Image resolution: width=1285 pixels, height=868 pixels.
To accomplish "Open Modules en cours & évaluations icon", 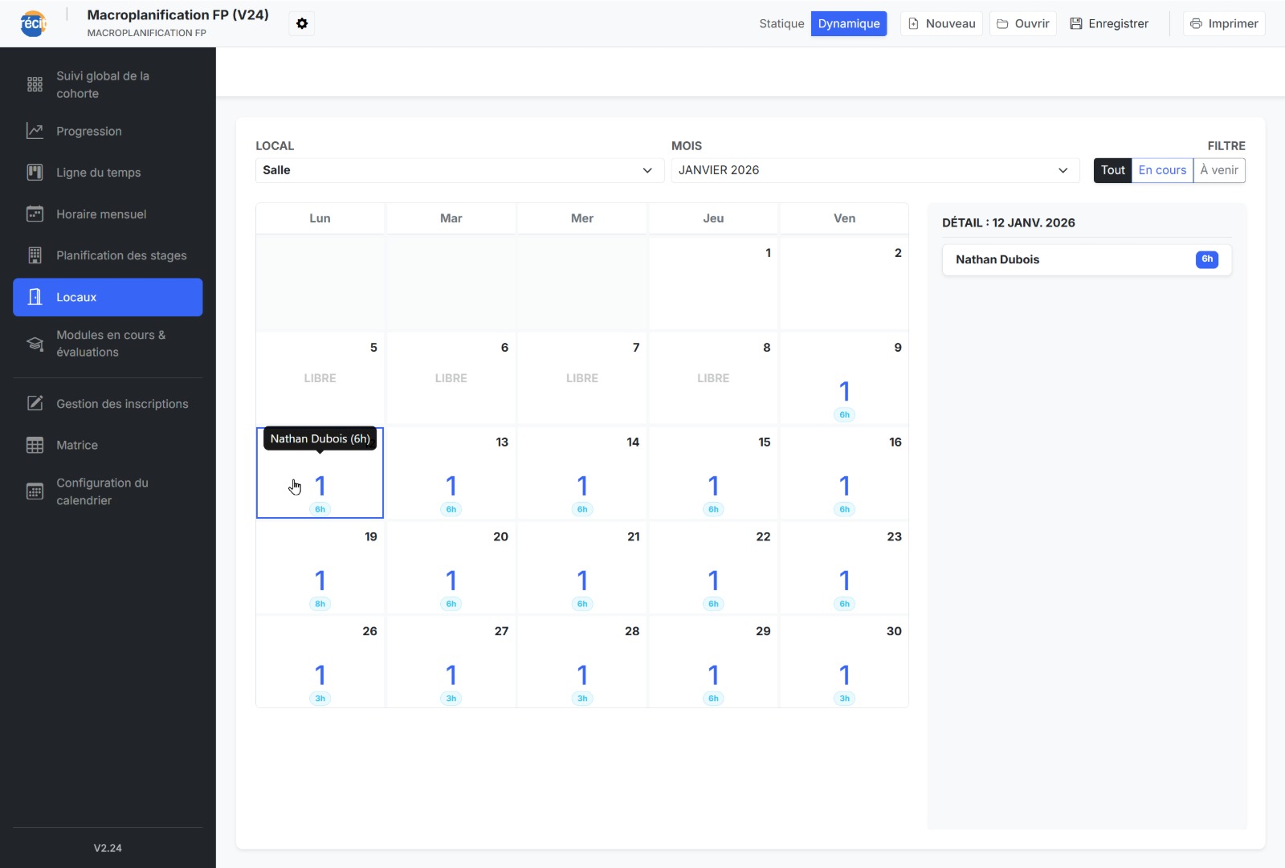I will point(35,344).
